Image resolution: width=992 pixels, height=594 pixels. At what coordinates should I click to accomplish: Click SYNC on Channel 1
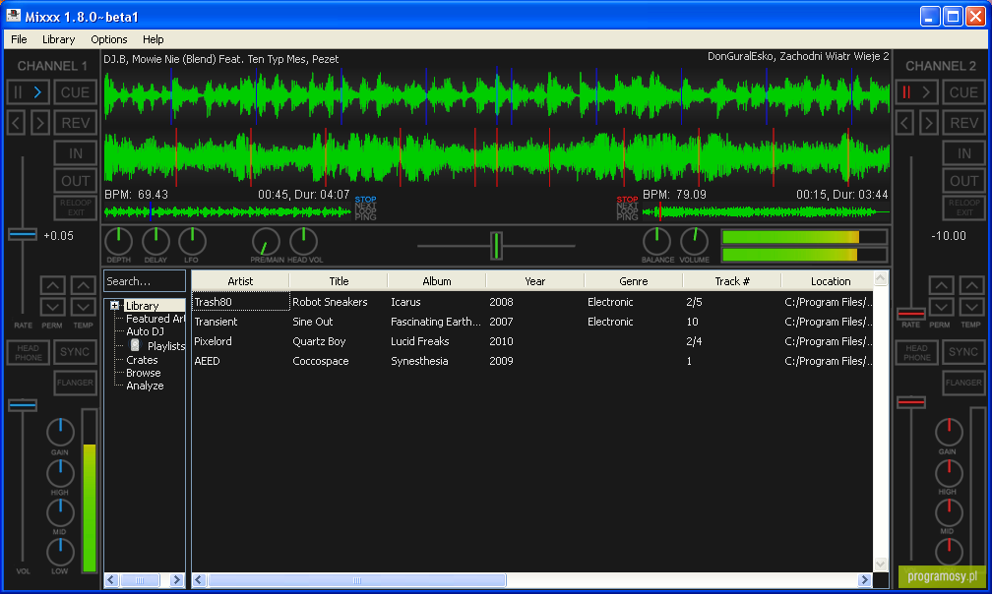coord(75,353)
